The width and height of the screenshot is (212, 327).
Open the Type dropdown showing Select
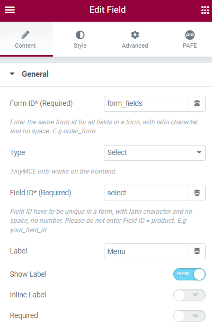point(155,153)
